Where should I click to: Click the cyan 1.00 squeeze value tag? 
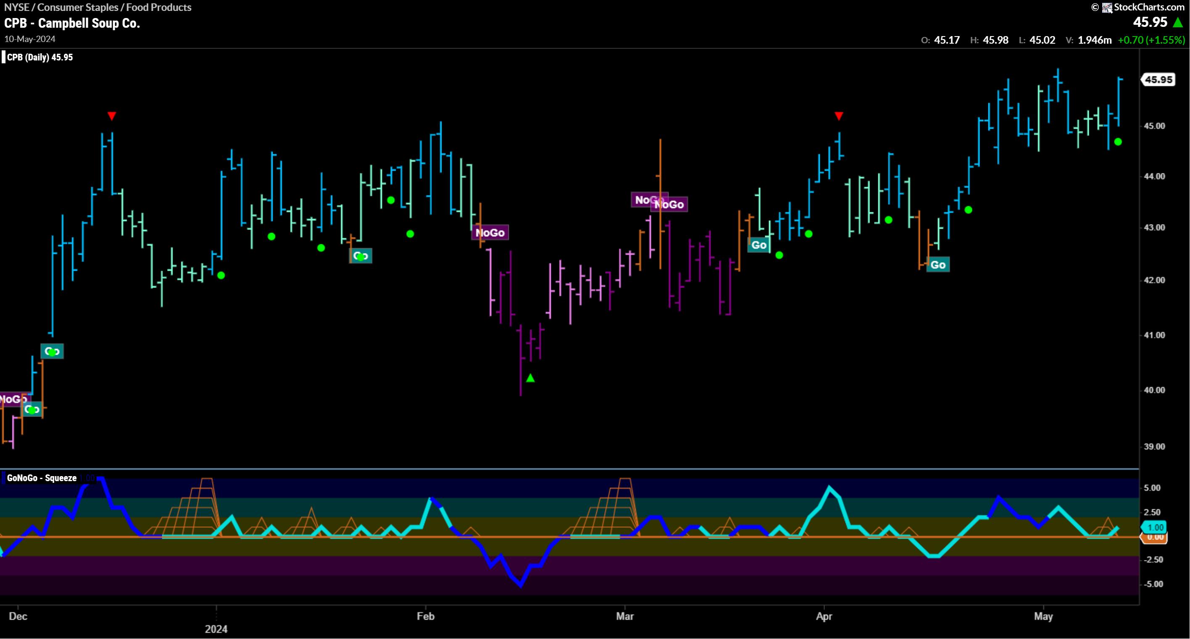pos(1154,527)
